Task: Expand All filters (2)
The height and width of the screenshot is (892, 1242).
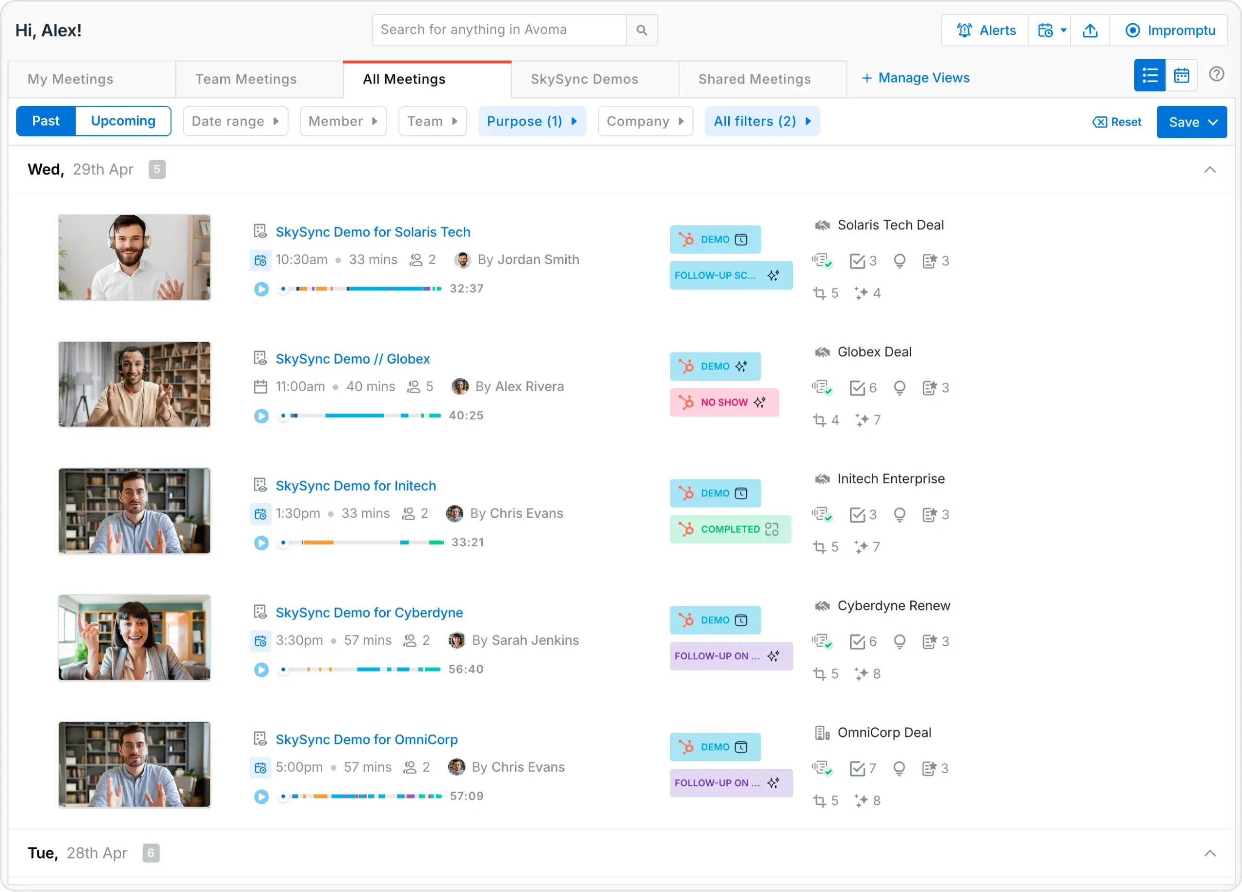Action: click(x=762, y=121)
